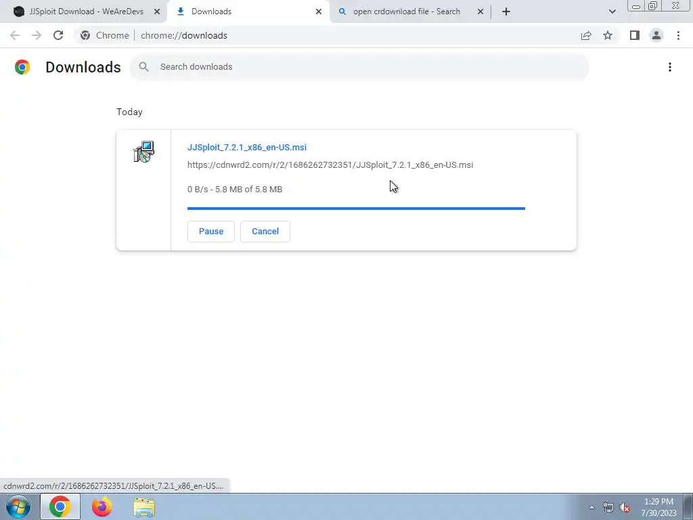Click the Today date heading

(x=129, y=112)
